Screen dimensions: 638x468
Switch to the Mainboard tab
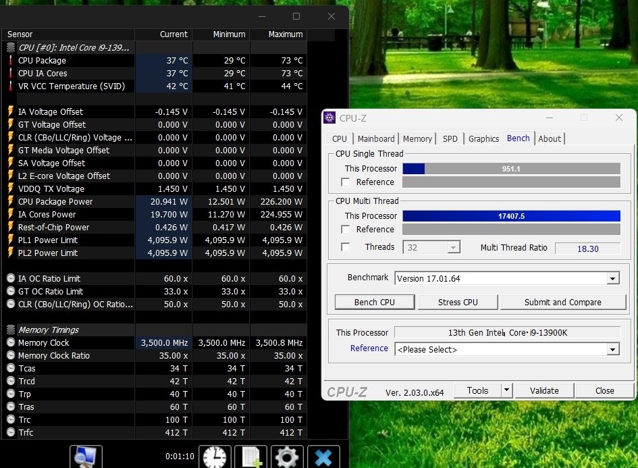(x=376, y=138)
